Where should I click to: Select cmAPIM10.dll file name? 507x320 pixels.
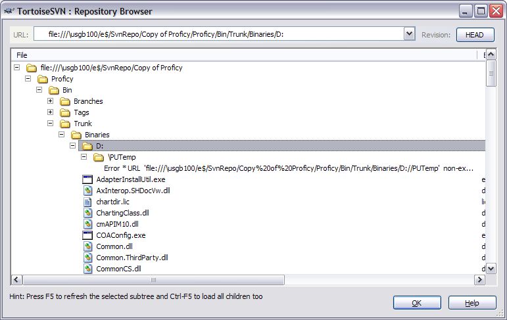(117, 224)
